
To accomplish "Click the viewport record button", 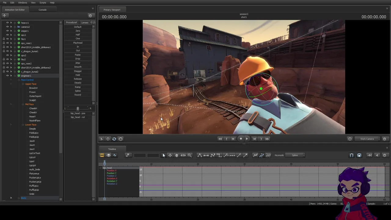I will tap(241, 139).
